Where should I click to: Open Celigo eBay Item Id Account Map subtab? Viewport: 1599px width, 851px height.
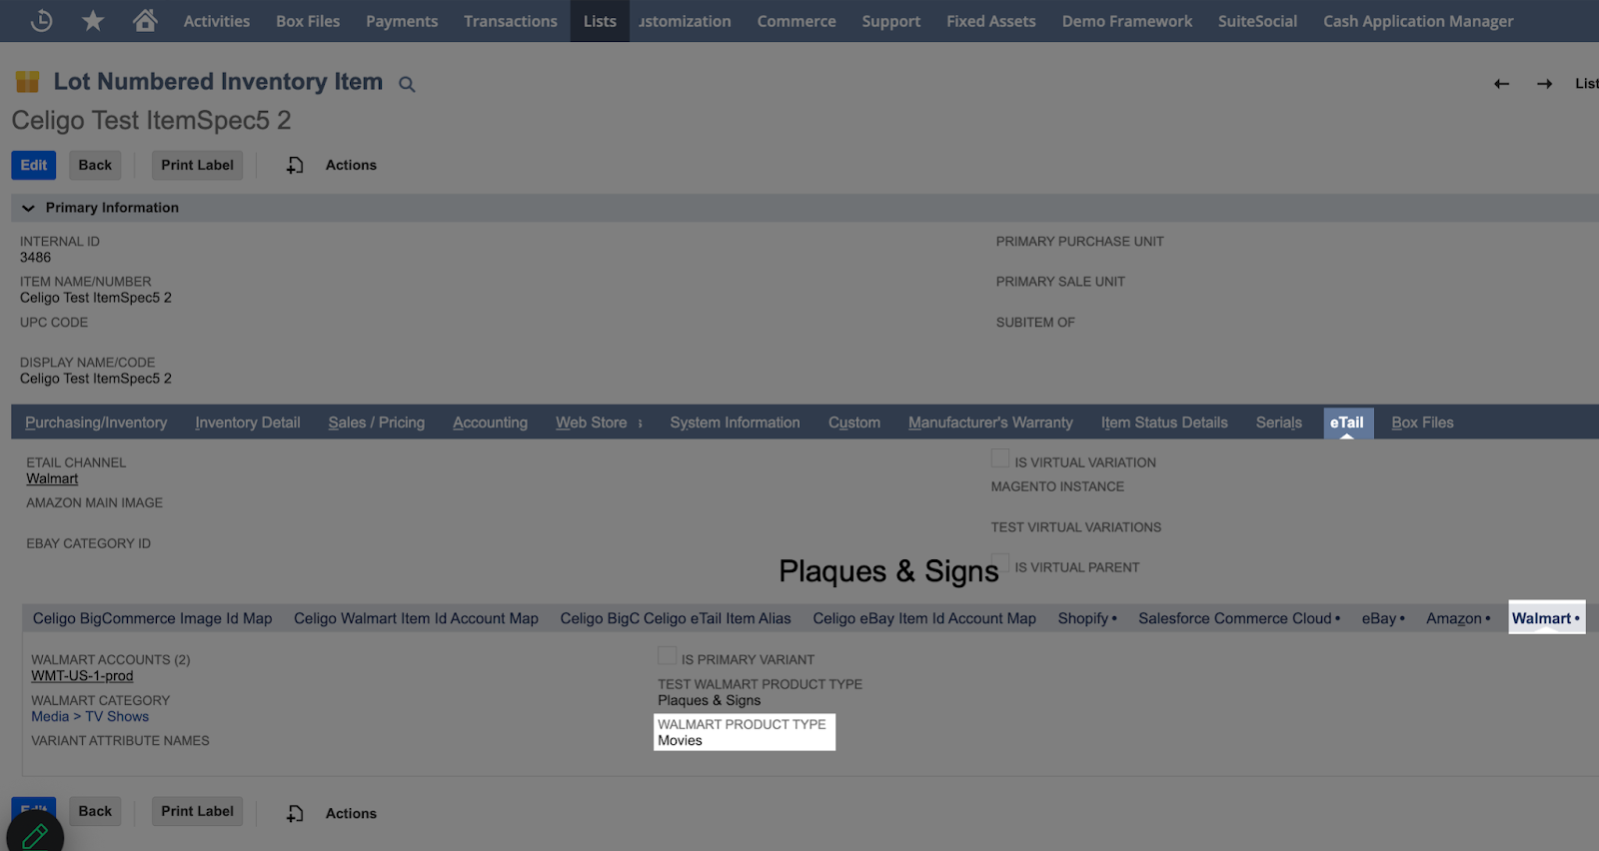(x=924, y=618)
